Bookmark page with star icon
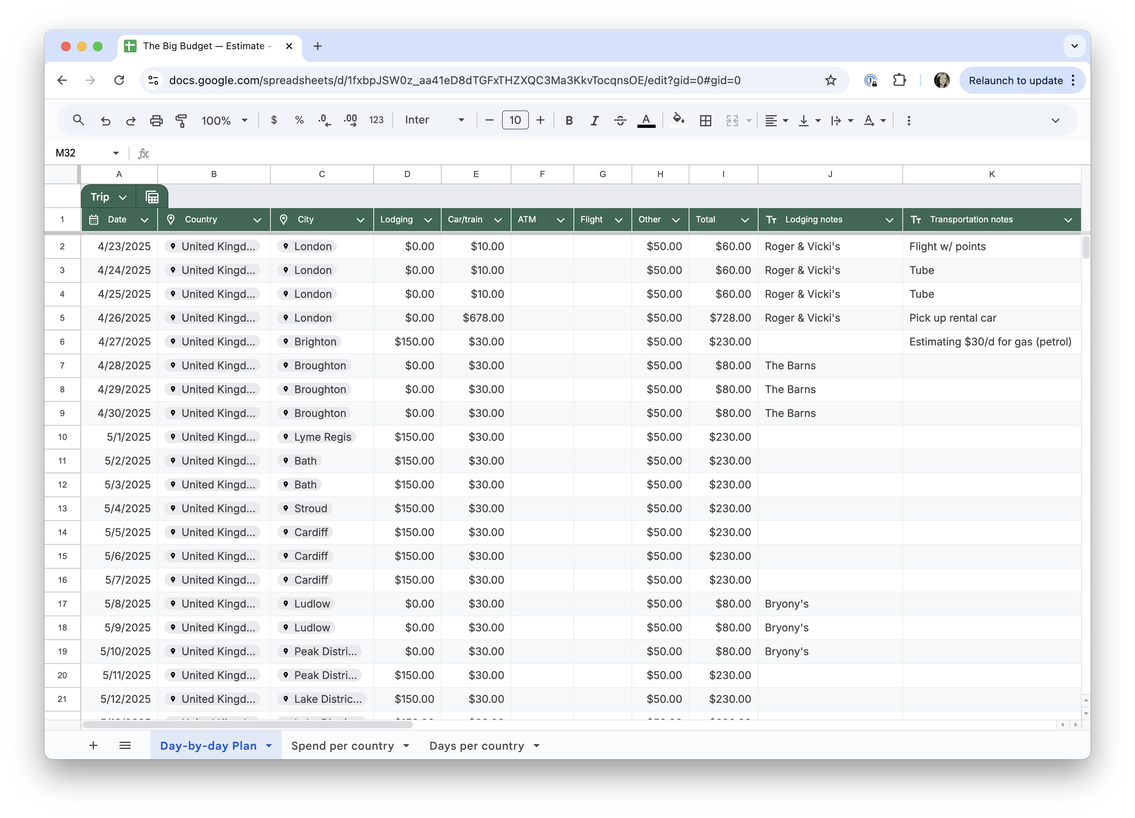The image size is (1135, 818). pos(830,81)
